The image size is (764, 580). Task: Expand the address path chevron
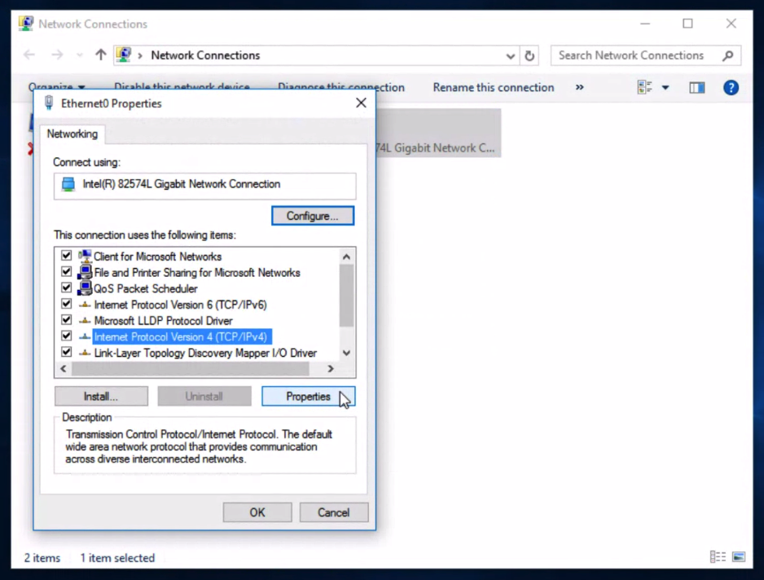pyautogui.click(x=140, y=55)
